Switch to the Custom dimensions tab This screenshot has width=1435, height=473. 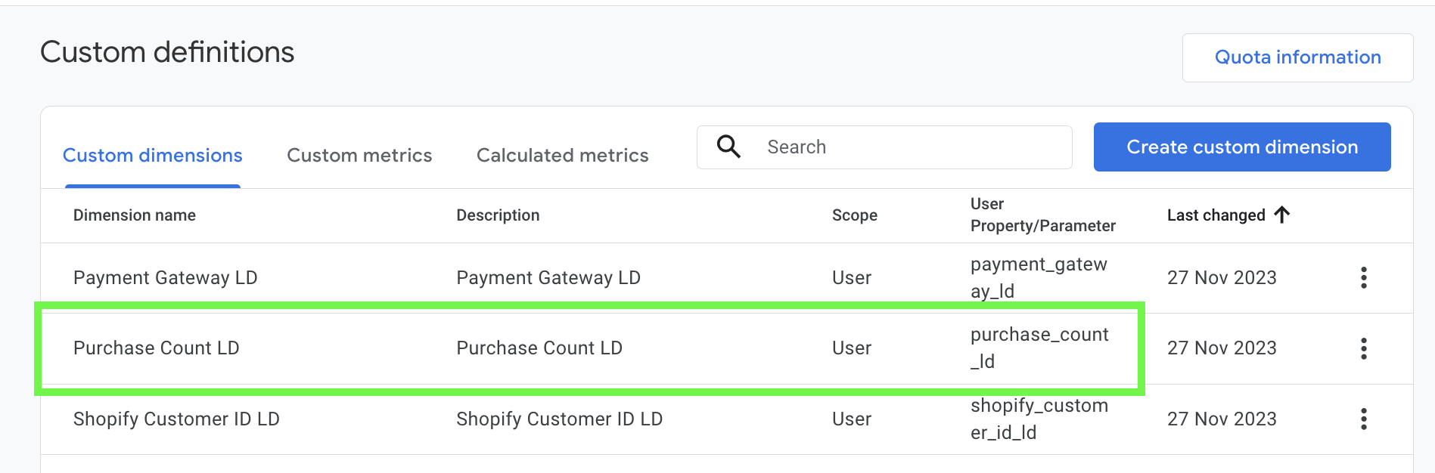tap(152, 156)
